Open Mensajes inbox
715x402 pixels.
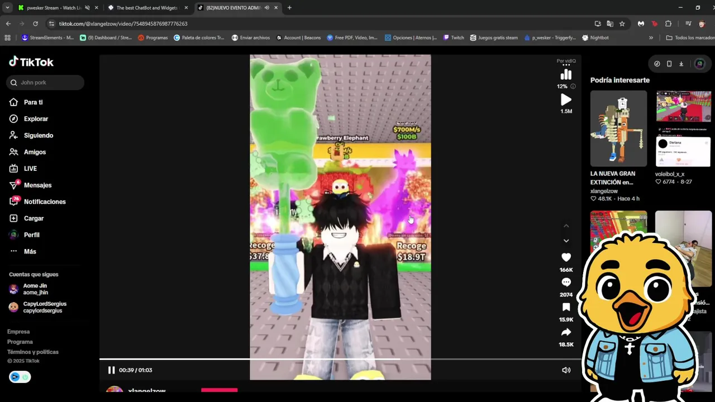click(37, 185)
